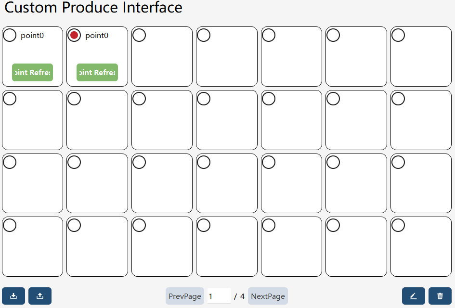
Task: Click Point Refresh button in first card
Action: (33, 72)
